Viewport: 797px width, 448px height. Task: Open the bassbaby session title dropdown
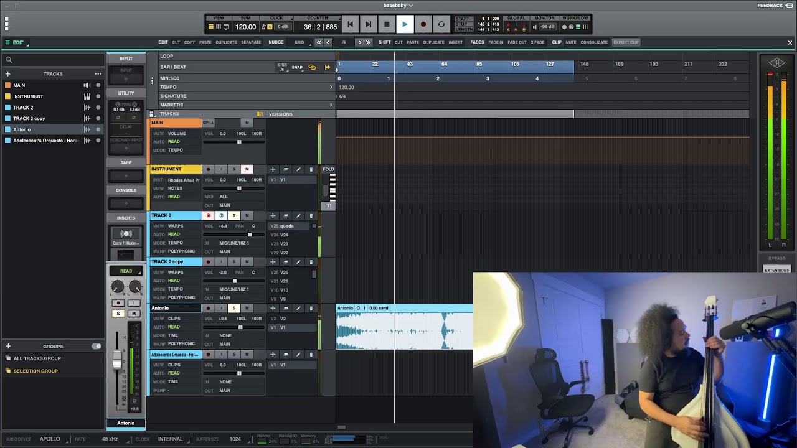click(398, 6)
